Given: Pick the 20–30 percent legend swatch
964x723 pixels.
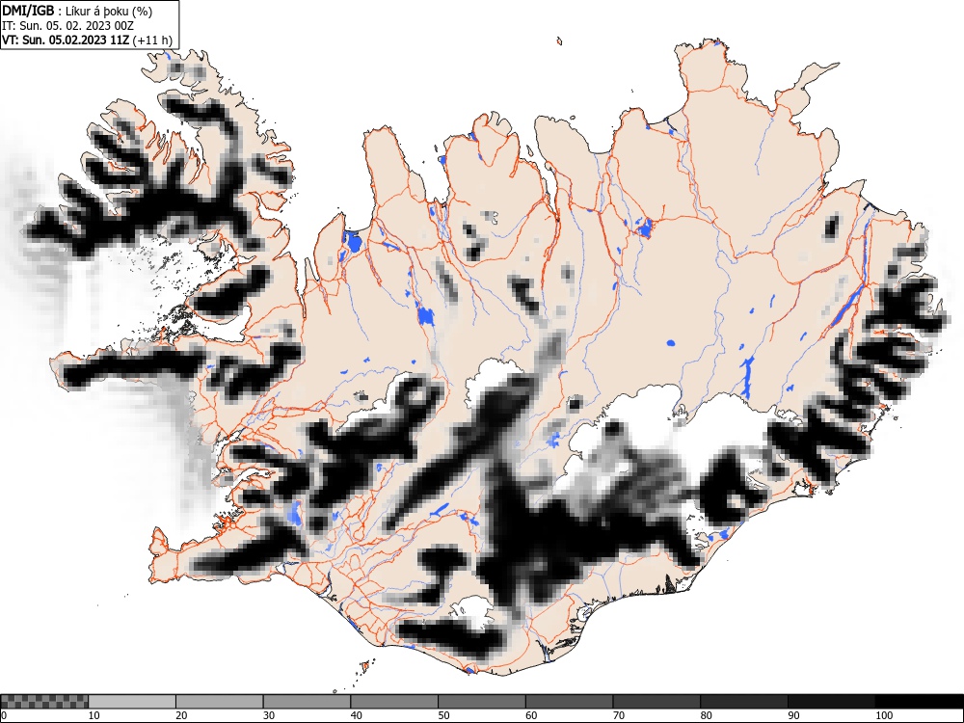Looking at the screenshot, I should (x=220, y=702).
